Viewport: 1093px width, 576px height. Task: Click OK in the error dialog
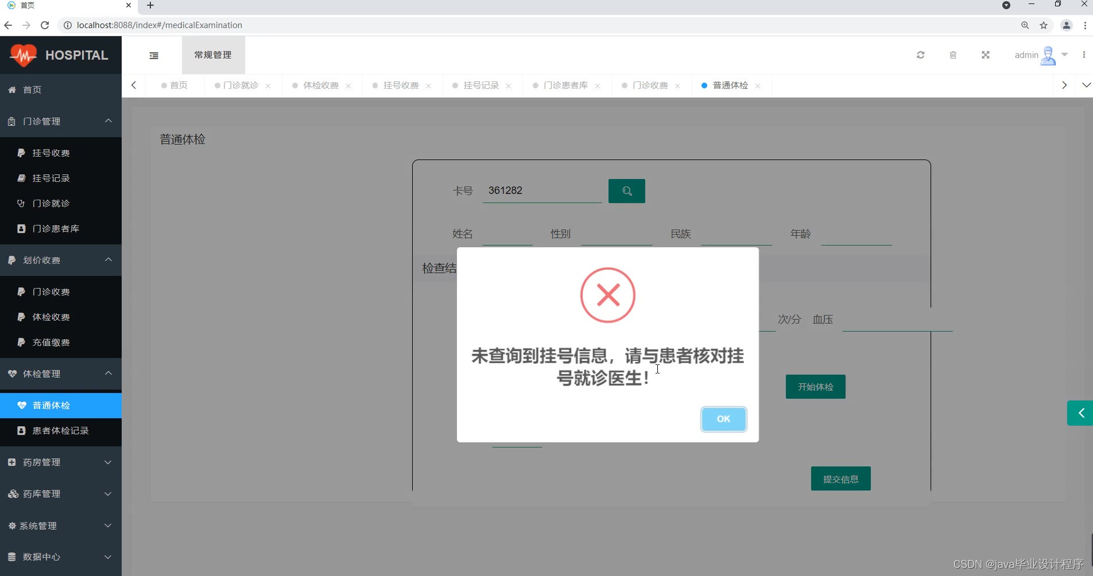click(723, 419)
